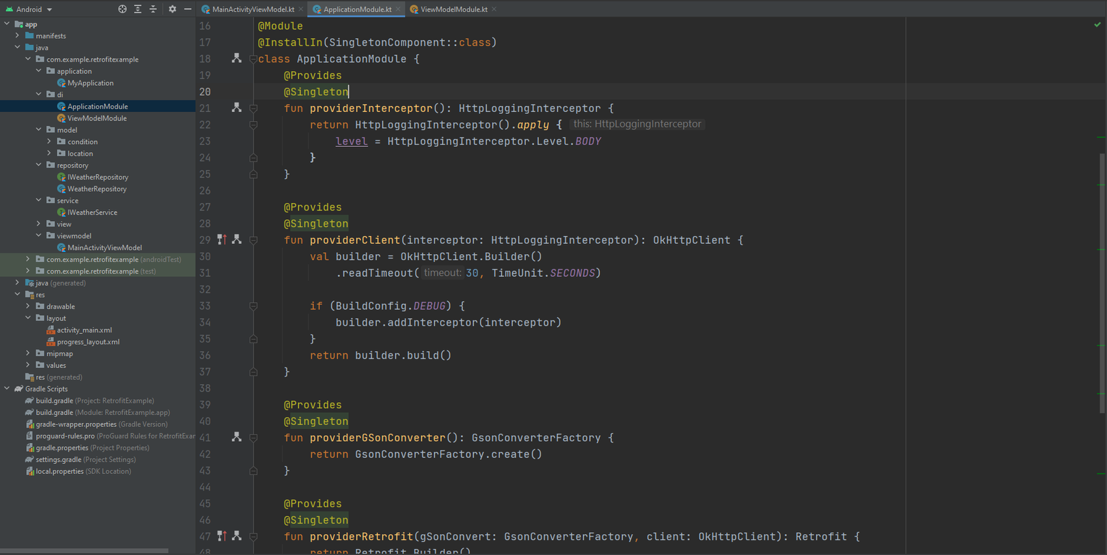Viewport: 1107px width, 555px height.
Task: Click the Select Opened File target icon
Action: click(122, 9)
